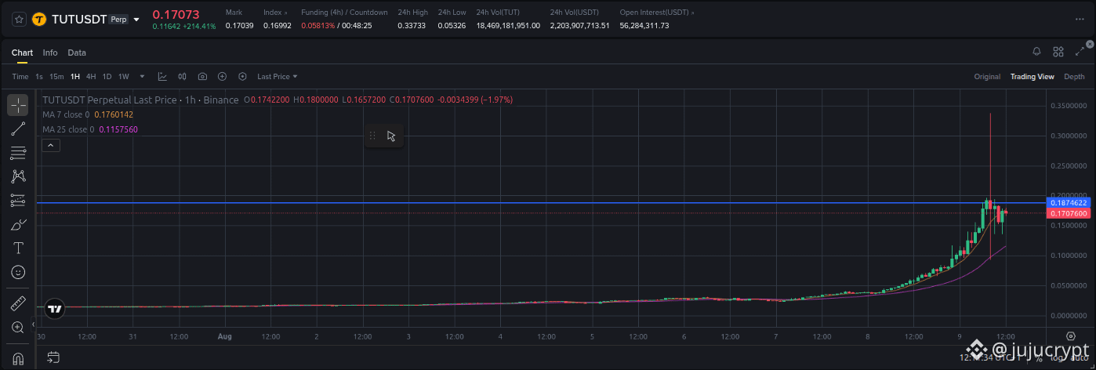Switch to the Chart tab

[22, 53]
